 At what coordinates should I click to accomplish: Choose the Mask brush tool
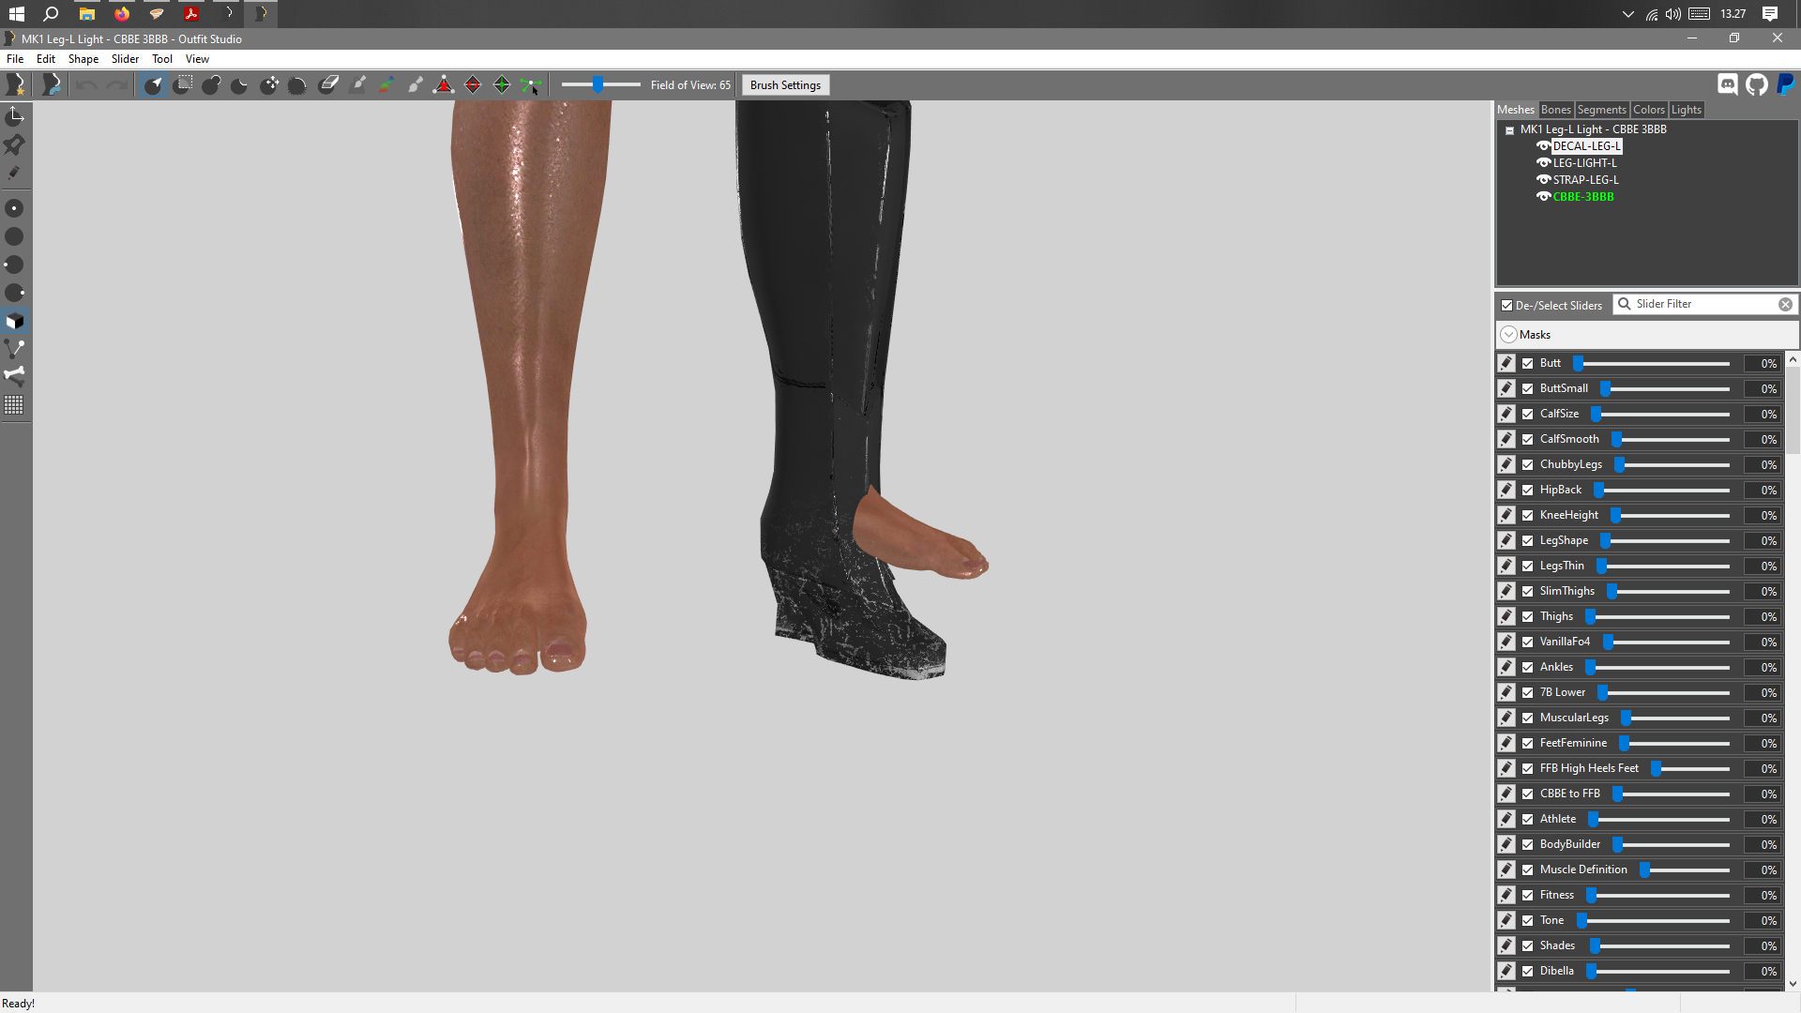tap(184, 85)
